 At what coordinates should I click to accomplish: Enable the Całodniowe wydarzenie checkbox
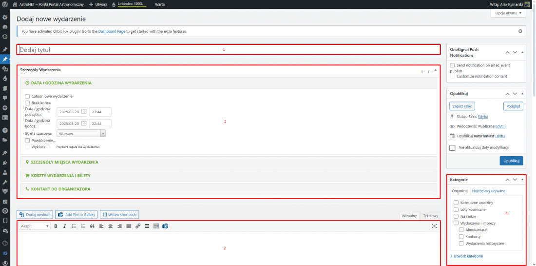coord(28,96)
